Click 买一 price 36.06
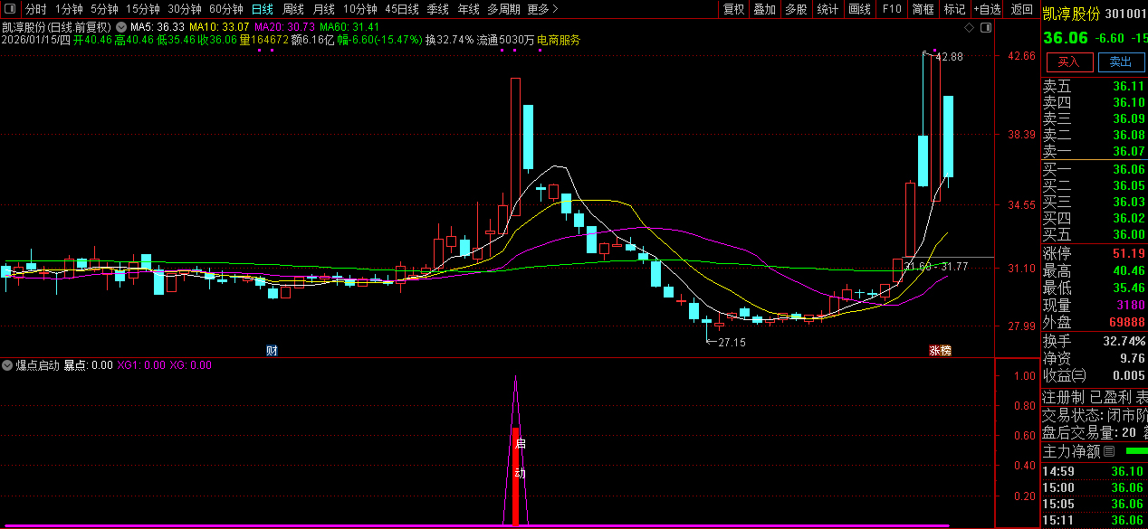The width and height of the screenshot is (1148, 529). click(x=1129, y=169)
